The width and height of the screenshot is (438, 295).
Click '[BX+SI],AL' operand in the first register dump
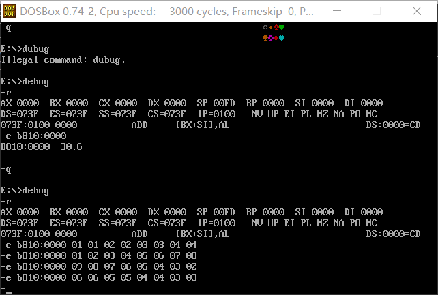pos(203,125)
